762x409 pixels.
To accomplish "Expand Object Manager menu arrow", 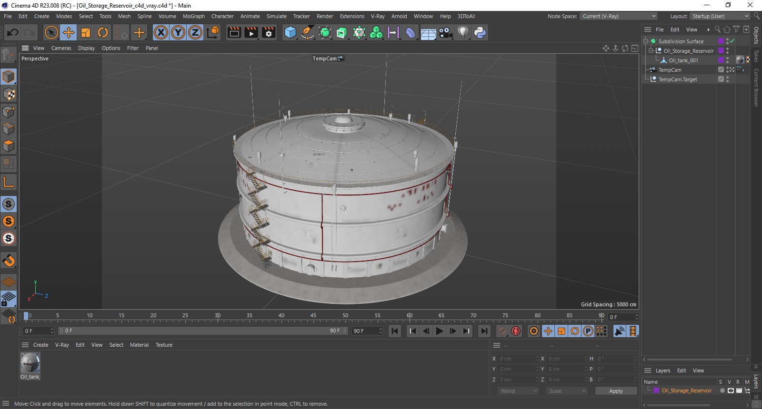I will [x=708, y=29].
